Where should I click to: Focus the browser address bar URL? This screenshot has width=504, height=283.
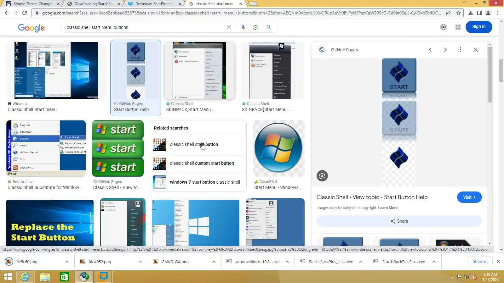point(241,13)
